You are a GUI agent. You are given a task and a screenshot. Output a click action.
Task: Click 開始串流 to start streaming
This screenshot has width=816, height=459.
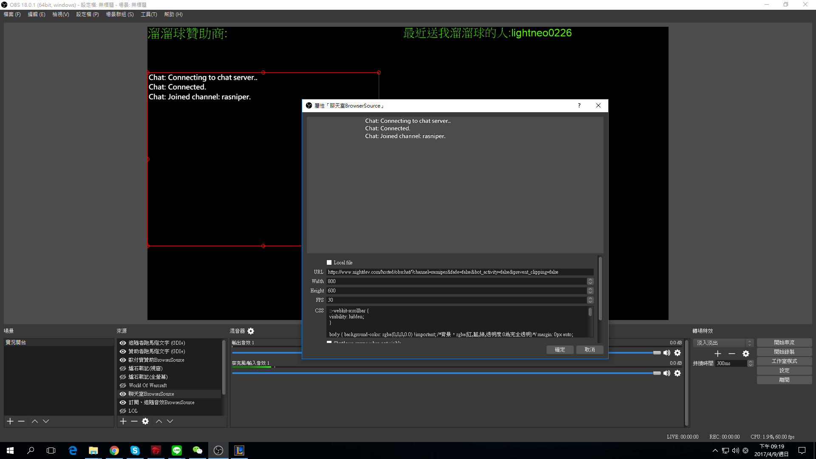[x=784, y=343]
